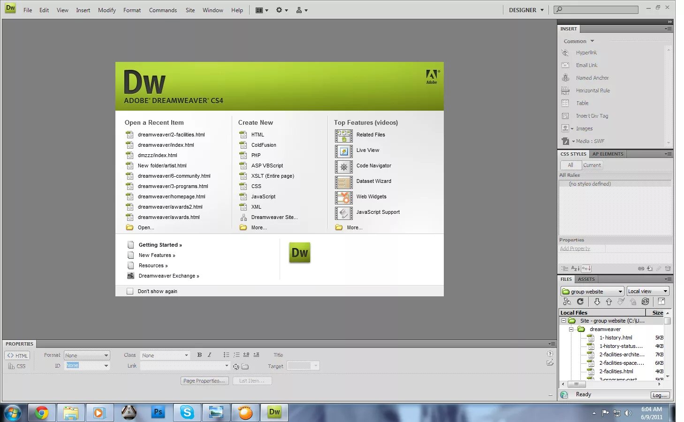Click the Connect to remote host icon

click(x=567, y=301)
